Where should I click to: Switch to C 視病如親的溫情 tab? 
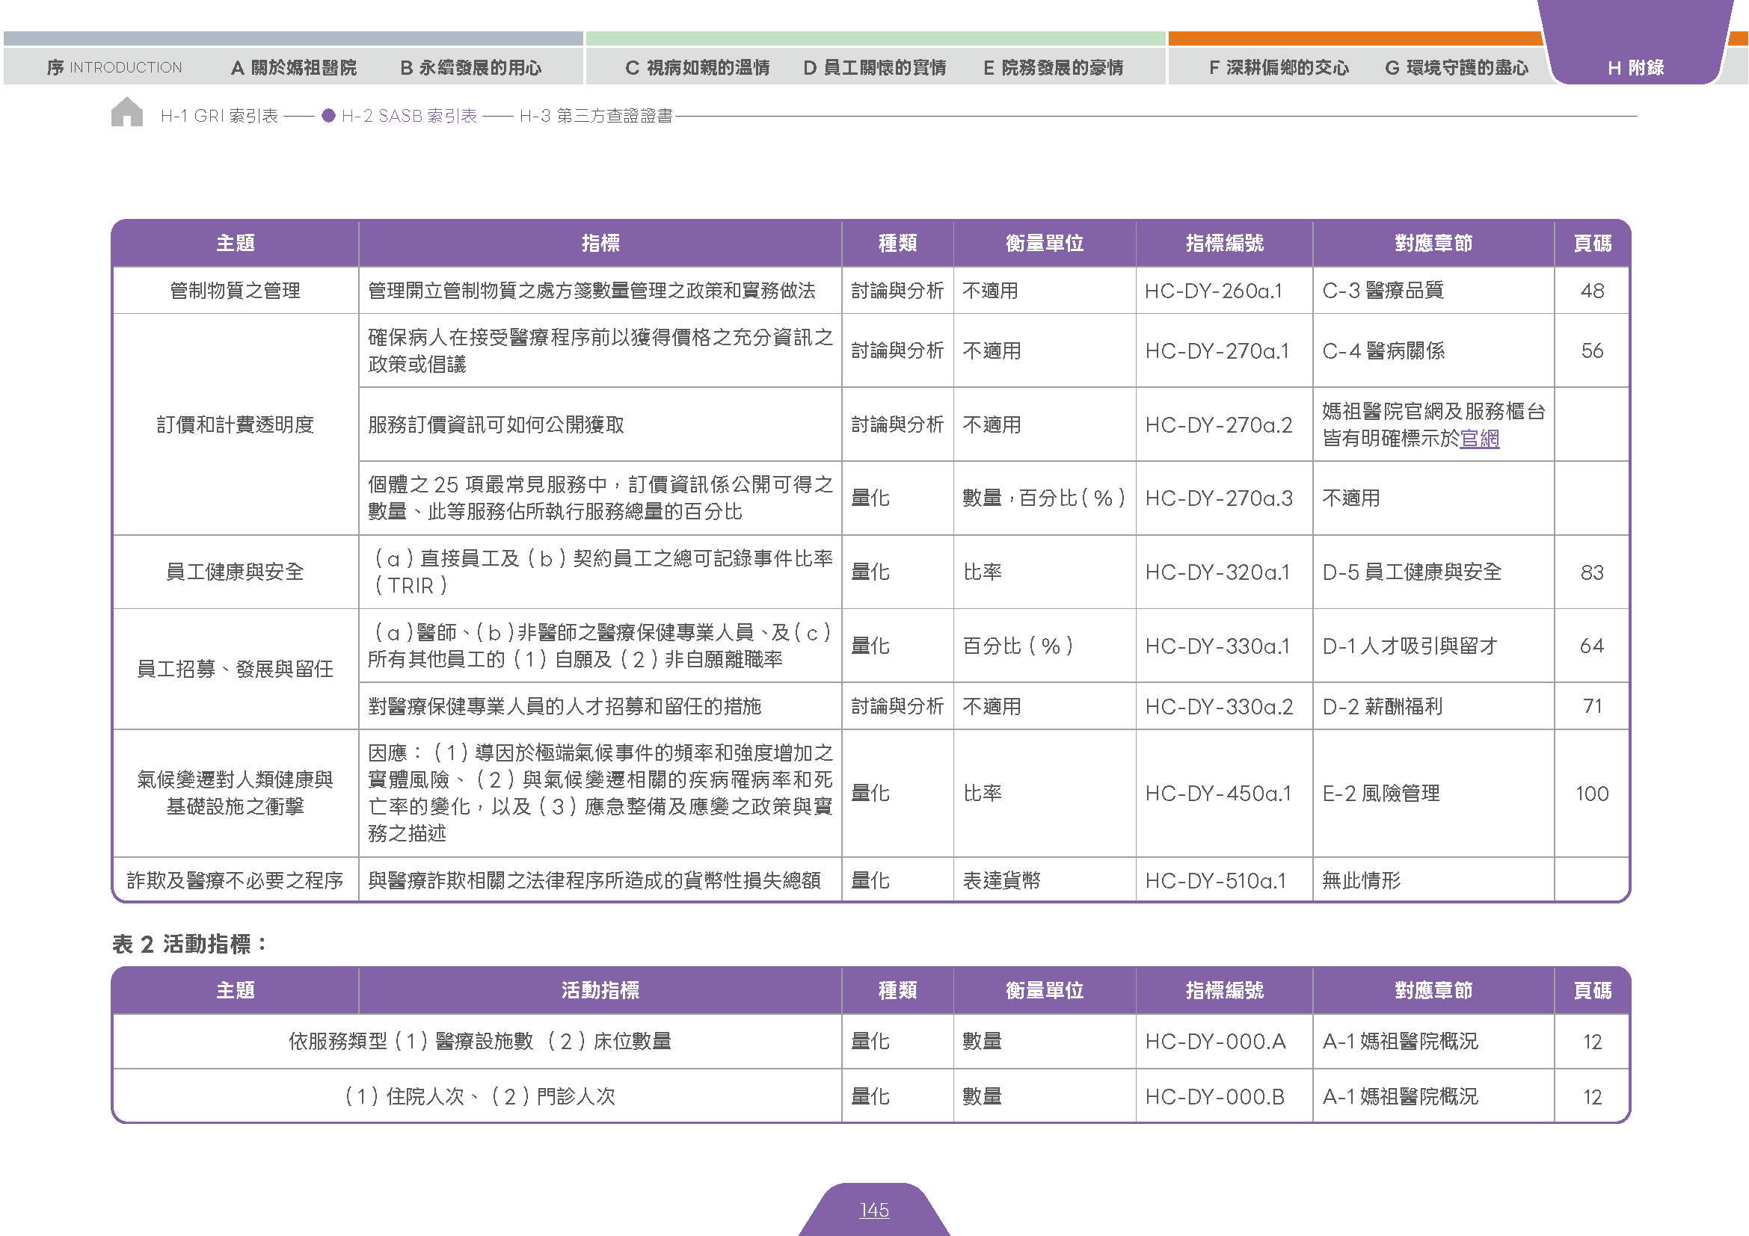(698, 68)
